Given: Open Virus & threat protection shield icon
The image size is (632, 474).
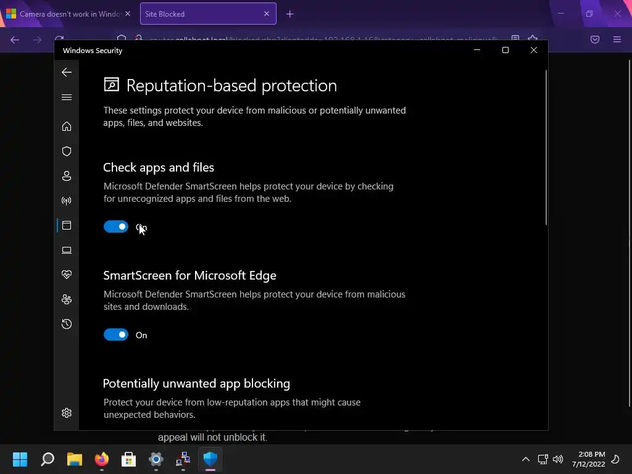Looking at the screenshot, I should [x=67, y=151].
